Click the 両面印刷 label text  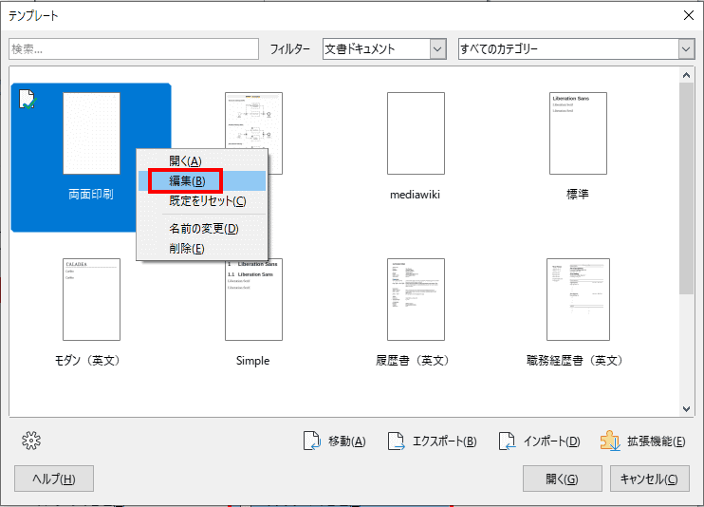pyautogui.click(x=91, y=195)
